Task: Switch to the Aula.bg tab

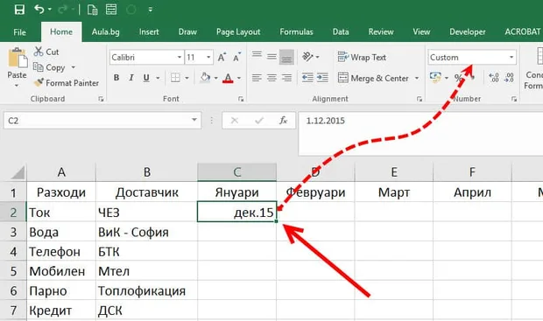Action: tap(106, 31)
